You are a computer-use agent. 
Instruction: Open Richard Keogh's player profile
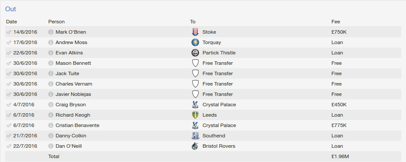tap(73, 115)
